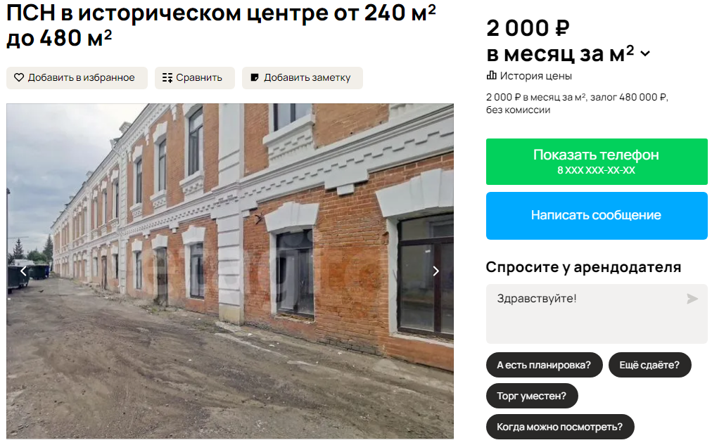The image size is (712, 445).
Task: Click Добавить в избранное button
Action: coord(77,77)
